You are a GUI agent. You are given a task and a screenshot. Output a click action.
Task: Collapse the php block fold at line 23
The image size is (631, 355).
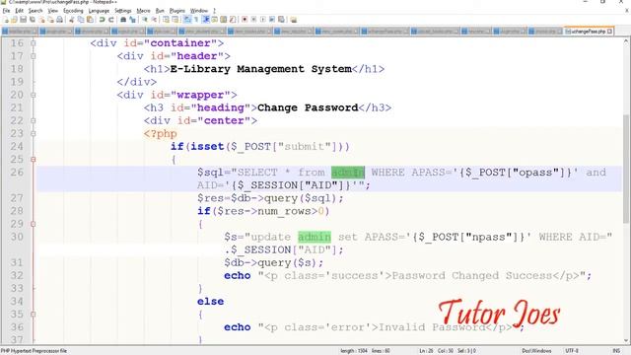(x=33, y=134)
